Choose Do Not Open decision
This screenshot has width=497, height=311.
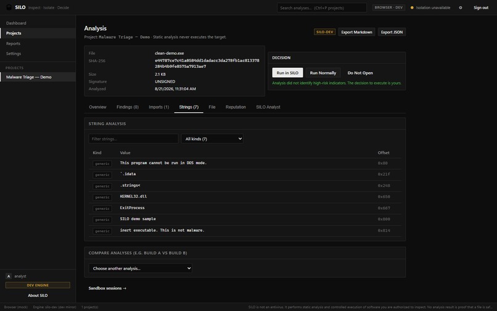point(360,73)
